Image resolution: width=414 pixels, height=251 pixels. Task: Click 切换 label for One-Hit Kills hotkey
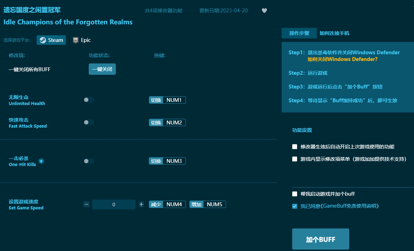click(156, 161)
